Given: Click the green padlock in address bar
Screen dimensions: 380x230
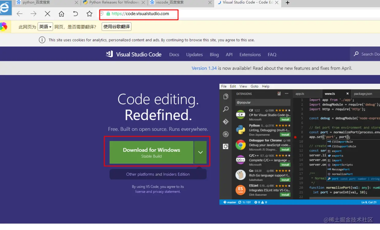Looking at the screenshot, I should coord(108,14).
